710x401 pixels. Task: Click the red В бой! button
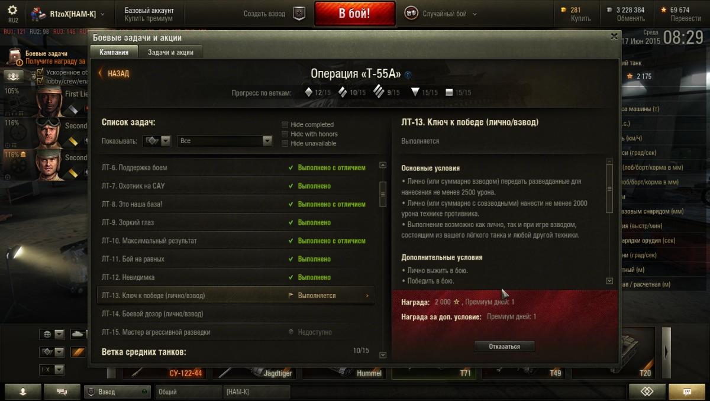tap(354, 14)
